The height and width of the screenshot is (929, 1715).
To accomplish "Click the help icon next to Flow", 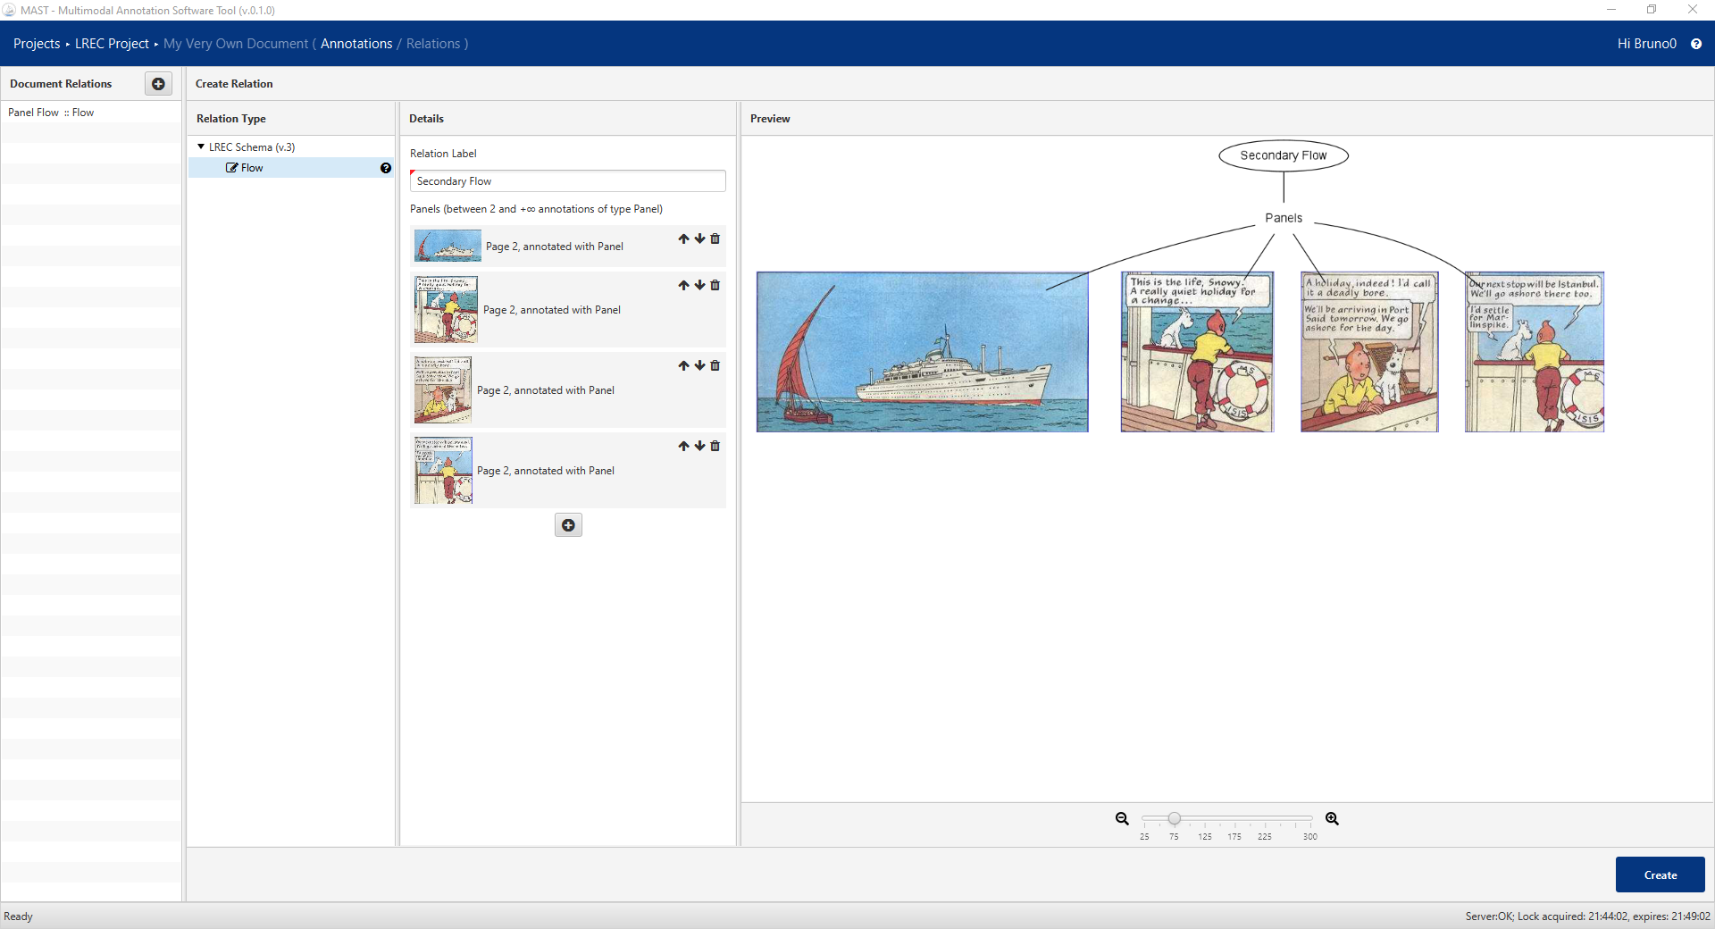I will tap(386, 168).
